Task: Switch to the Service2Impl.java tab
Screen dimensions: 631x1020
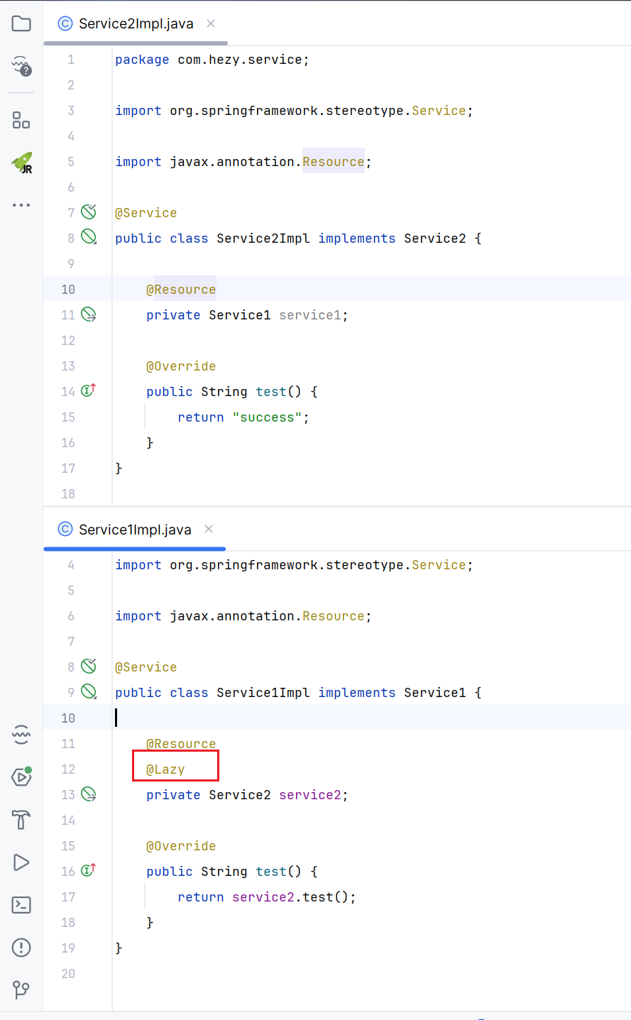Action: (136, 23)
